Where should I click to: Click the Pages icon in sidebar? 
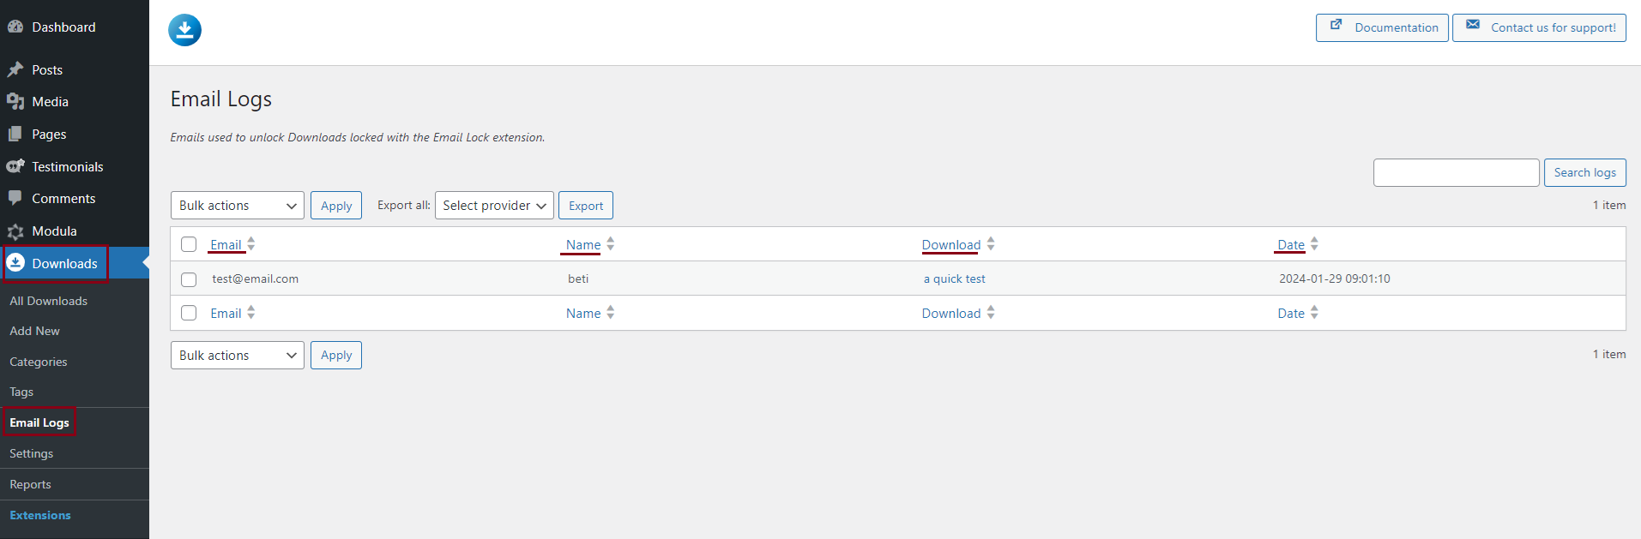(x=15, y=135)
